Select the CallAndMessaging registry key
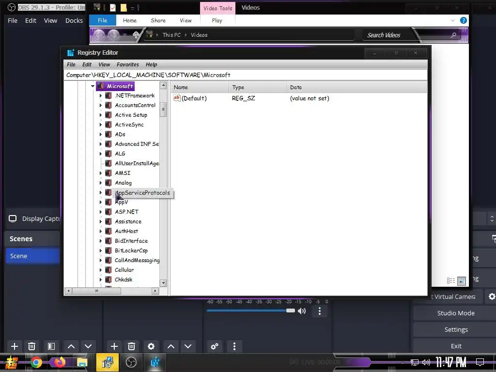496x372 pixels. coord(137,260)
